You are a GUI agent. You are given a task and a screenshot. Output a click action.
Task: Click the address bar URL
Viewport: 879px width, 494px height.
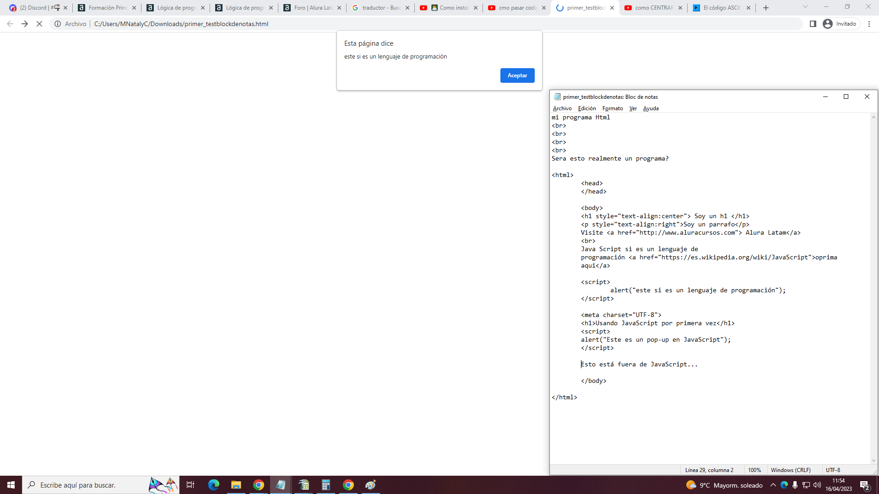pyautogui.click(x=181, y=24)
